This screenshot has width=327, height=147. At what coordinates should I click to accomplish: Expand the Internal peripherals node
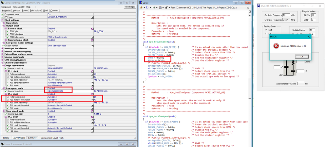[x=2, y=57]
